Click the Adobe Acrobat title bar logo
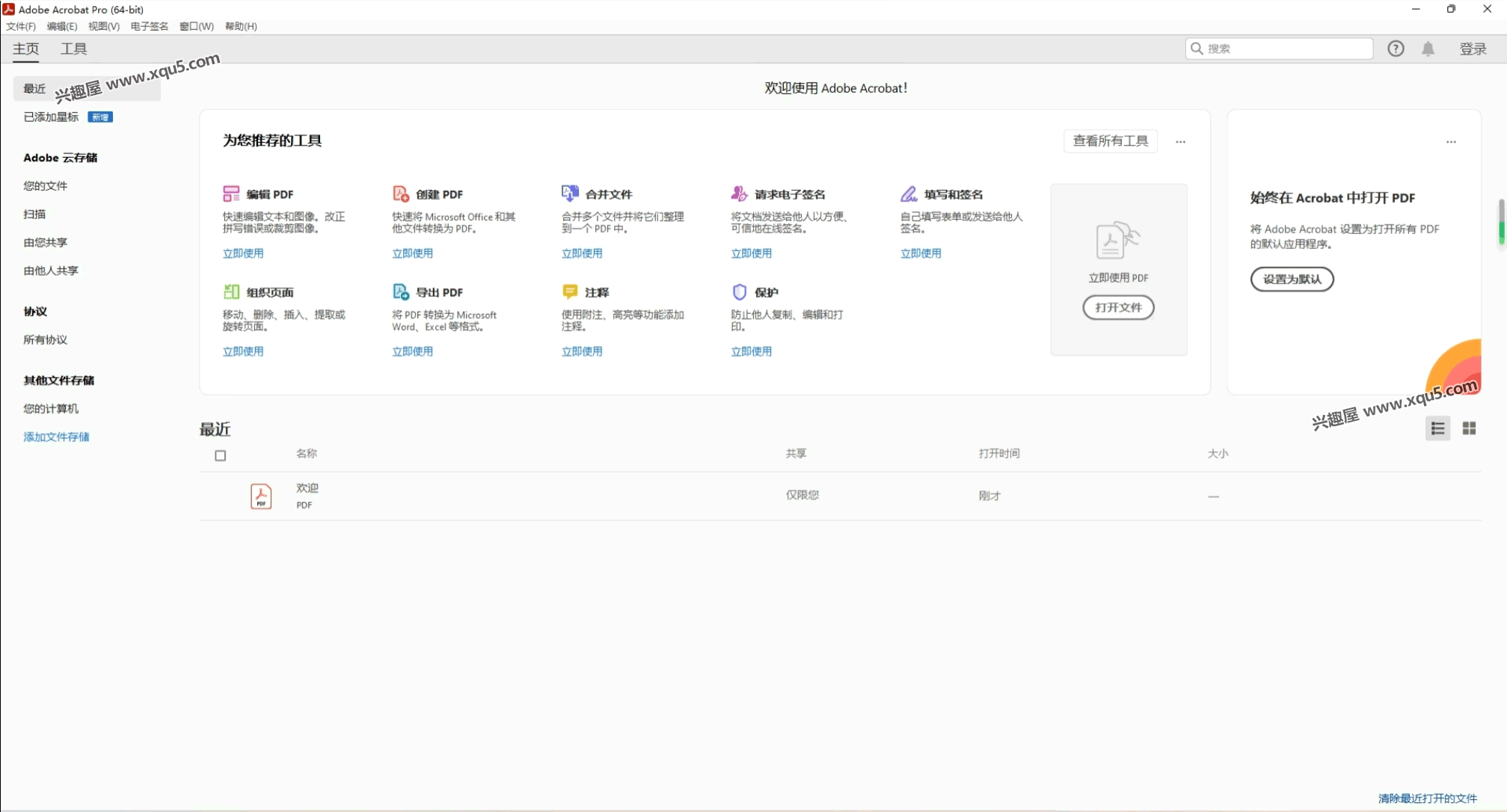Viewport: 1507px width, 812px height. [9, 9]
